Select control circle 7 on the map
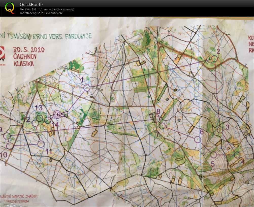The height and width of the screenshot is (207, 254). tap(162, 126)
